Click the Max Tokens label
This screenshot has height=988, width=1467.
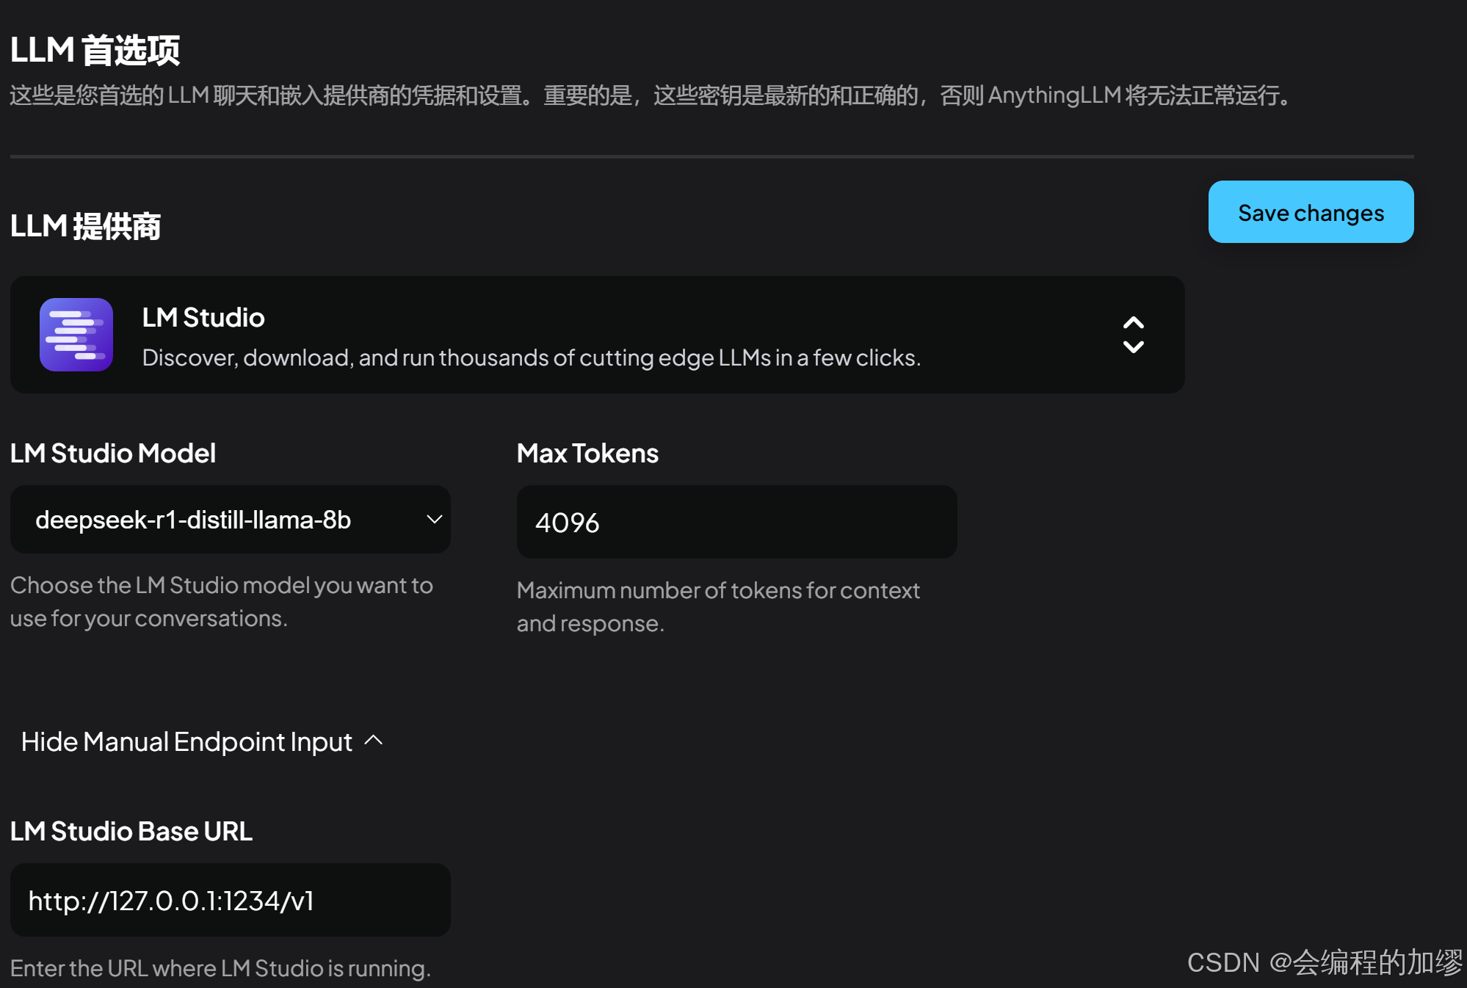[x=587, y=453]
